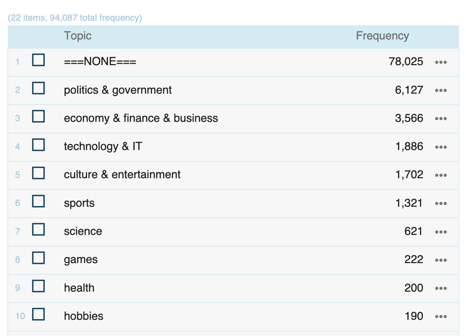The width and height of the screenshot is (466, 336).
Task: Enable the sports topic checkbox
Action: [x=38, y=201]
